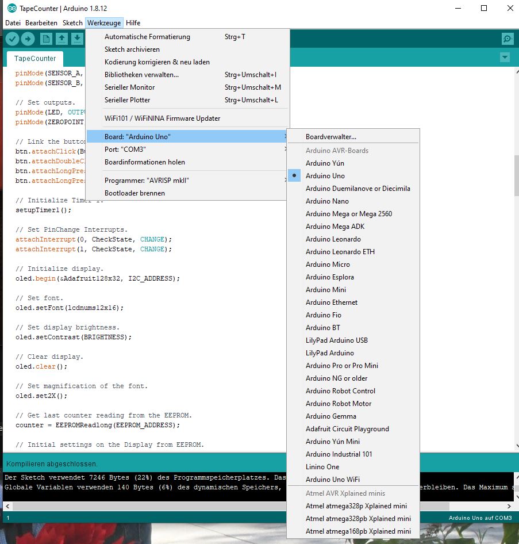The height and width of the screenshot is (544, 519).
Task: Open WiFi101 / WiFiNINA Firmware Updater
Action: [x=187, y=118]
